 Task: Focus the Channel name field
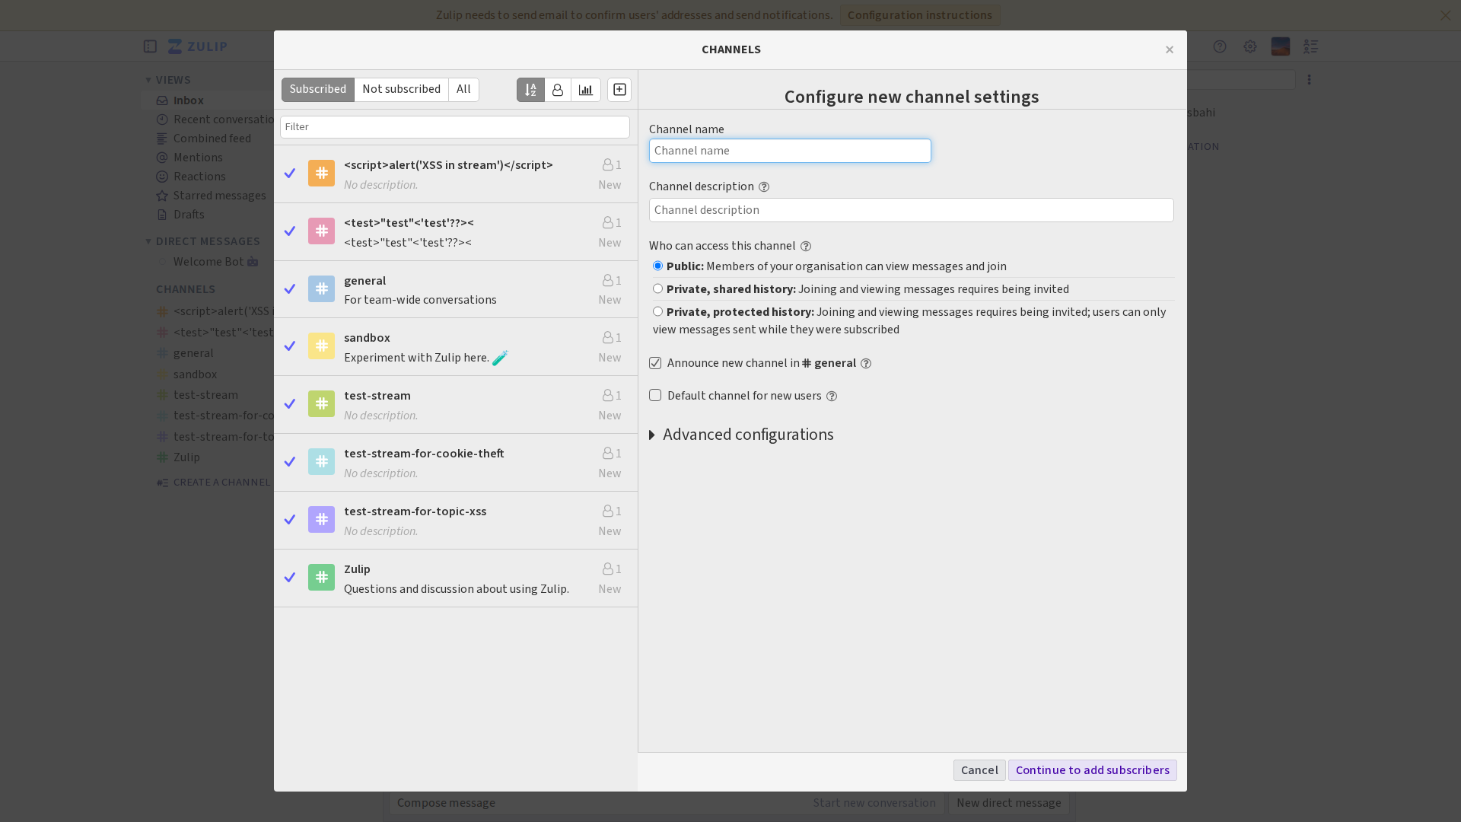(790, 151)
